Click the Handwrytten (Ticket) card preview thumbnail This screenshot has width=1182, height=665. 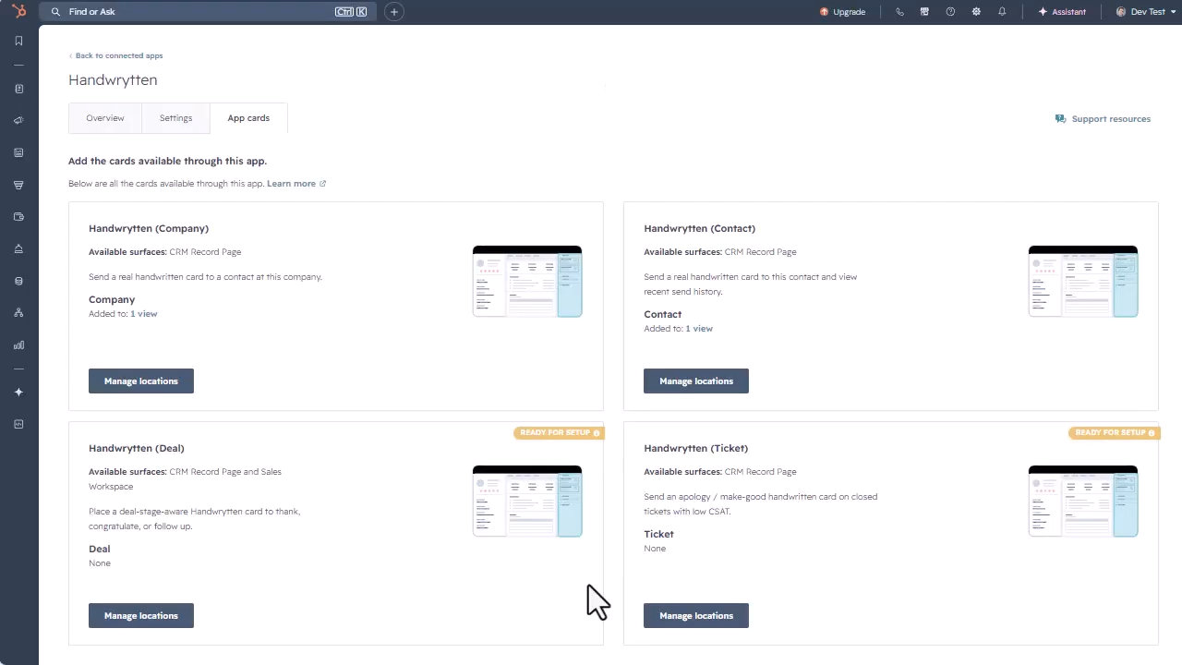pyautogui.click(x=1083, y=502)
